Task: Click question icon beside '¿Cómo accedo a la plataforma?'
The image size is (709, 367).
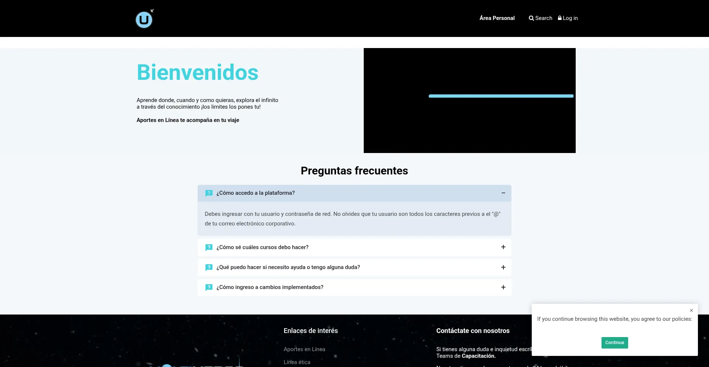Action: pos(209,193)
